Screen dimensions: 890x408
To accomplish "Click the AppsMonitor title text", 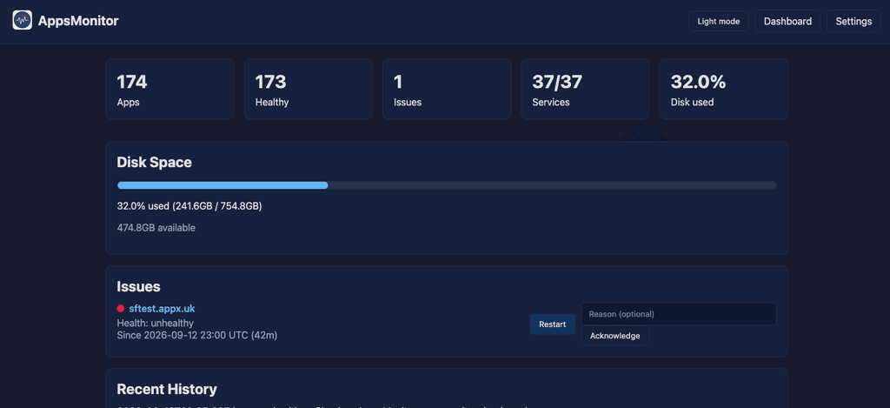I will coord(78,21).
